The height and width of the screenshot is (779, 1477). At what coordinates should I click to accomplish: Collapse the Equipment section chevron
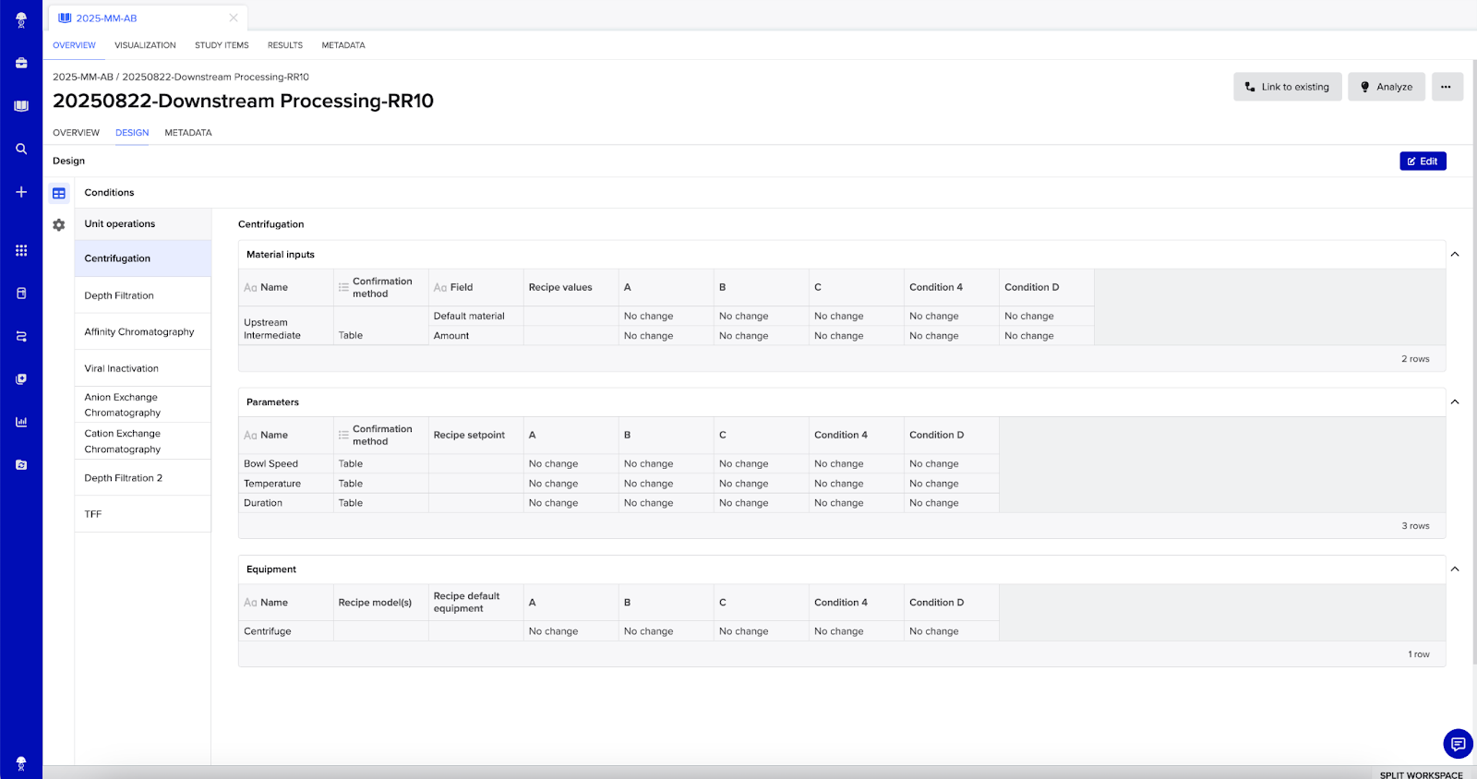pyautogui.click(x=1455, y=569)
